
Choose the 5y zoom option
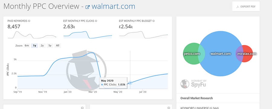tap(50, 46)
